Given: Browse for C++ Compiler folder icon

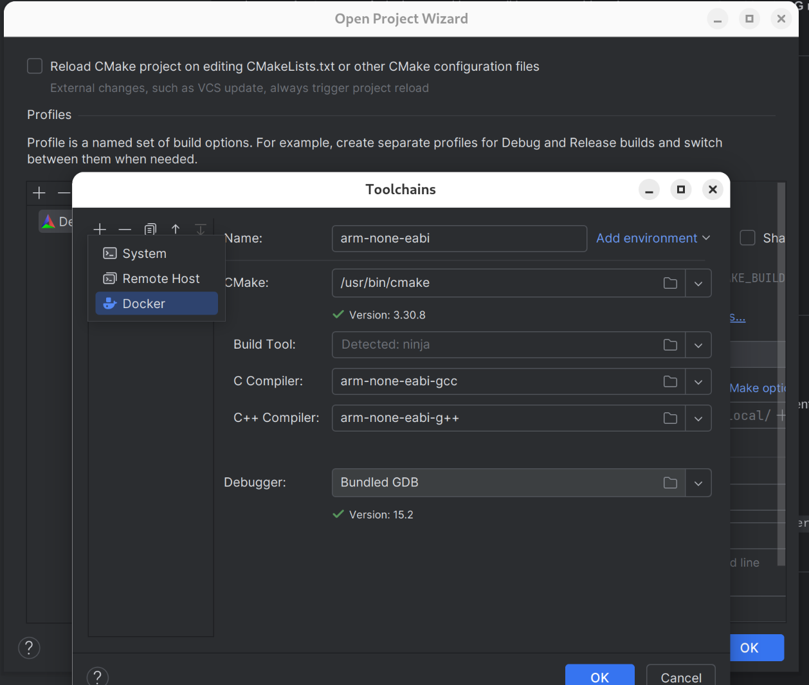Looking at the screenshot, I should (670, 418).
